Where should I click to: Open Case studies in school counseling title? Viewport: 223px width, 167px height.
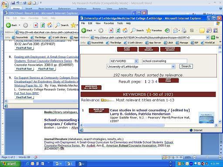[150, 112]
